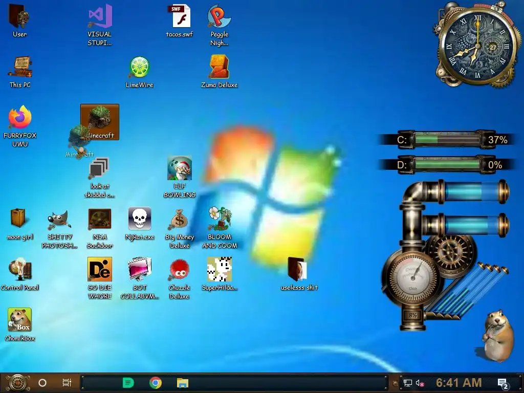The width and height of the screenshot is (524, 393).
Task: Launch LimeWire from the desktop
Action: [139, 72]
